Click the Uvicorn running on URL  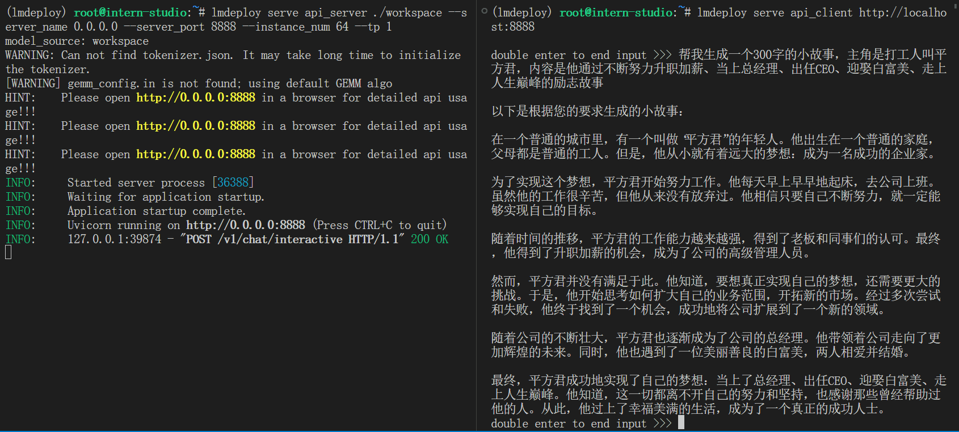[x=245, y=225]
